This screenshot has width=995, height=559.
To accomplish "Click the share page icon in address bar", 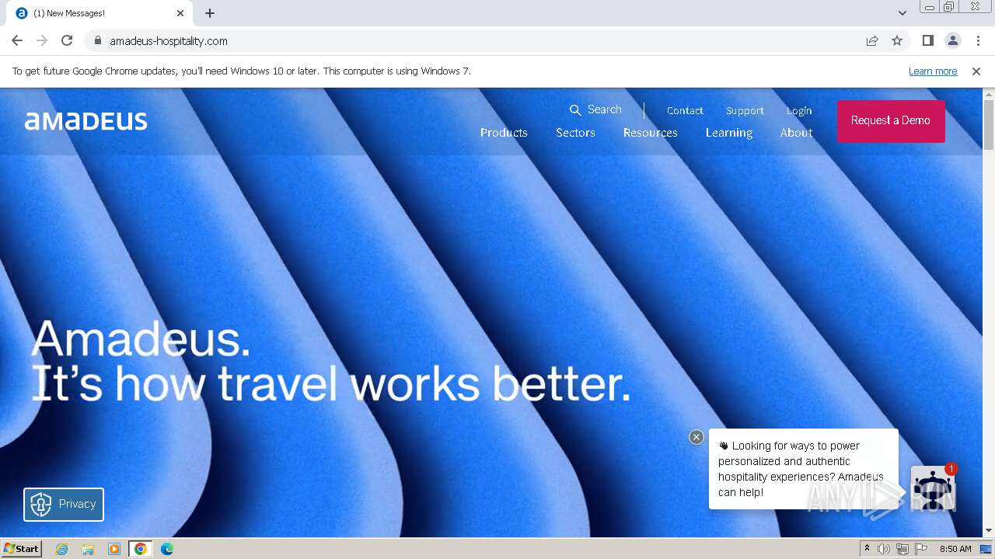I will coord(872,40).
